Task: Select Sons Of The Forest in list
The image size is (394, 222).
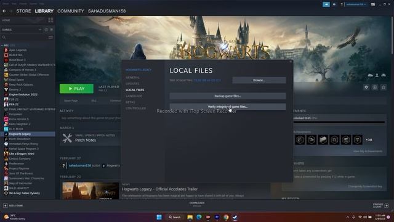Action: (x=21, y=173)
